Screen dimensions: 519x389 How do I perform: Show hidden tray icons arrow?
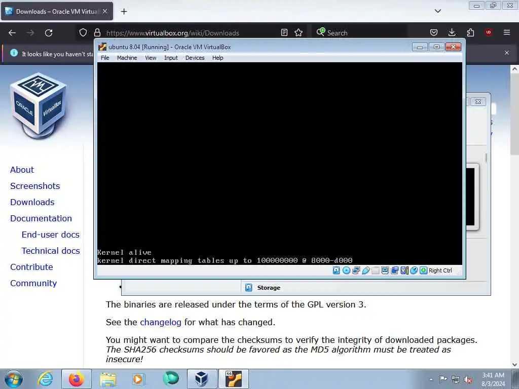tap(431, 379)
